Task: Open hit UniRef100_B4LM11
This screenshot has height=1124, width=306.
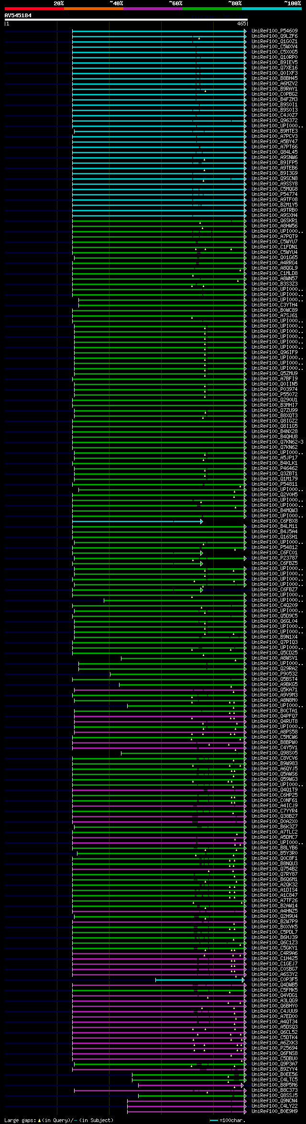Action: (x=274, y=527)
